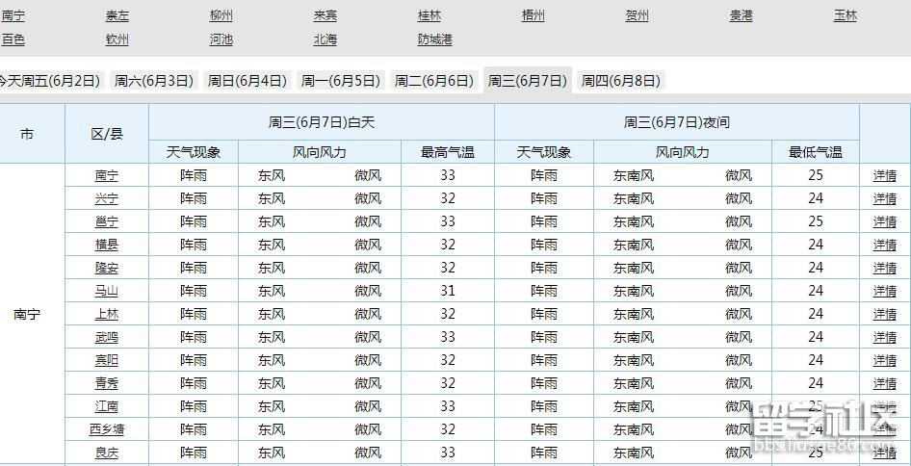Select the 周一(6月5日) forecast tab
This screenshot has height=466, width=911.
coord(341,81)
